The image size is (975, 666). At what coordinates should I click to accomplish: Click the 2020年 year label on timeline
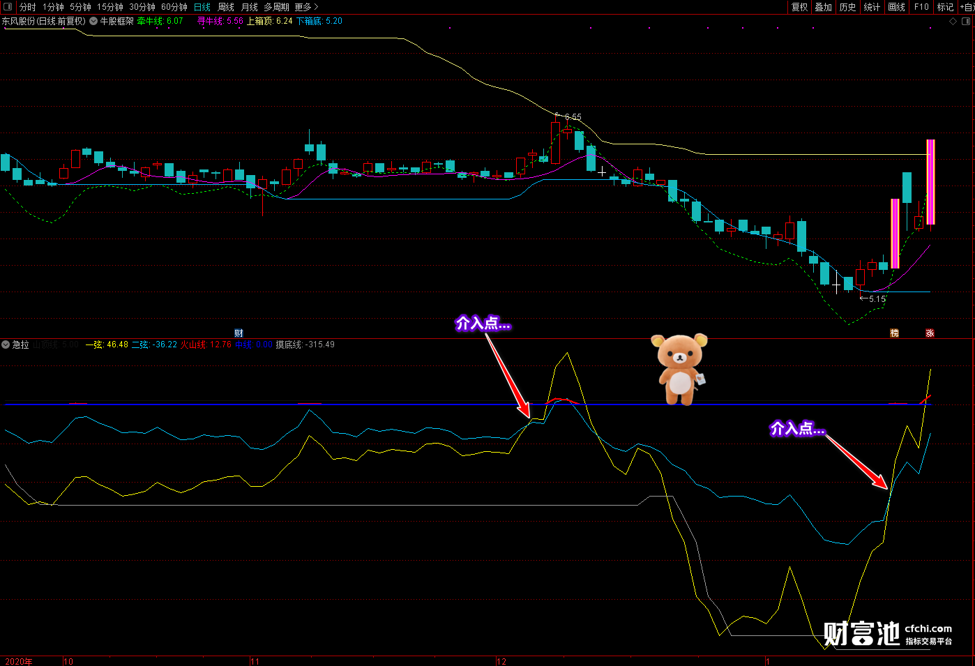pos(18,662)
